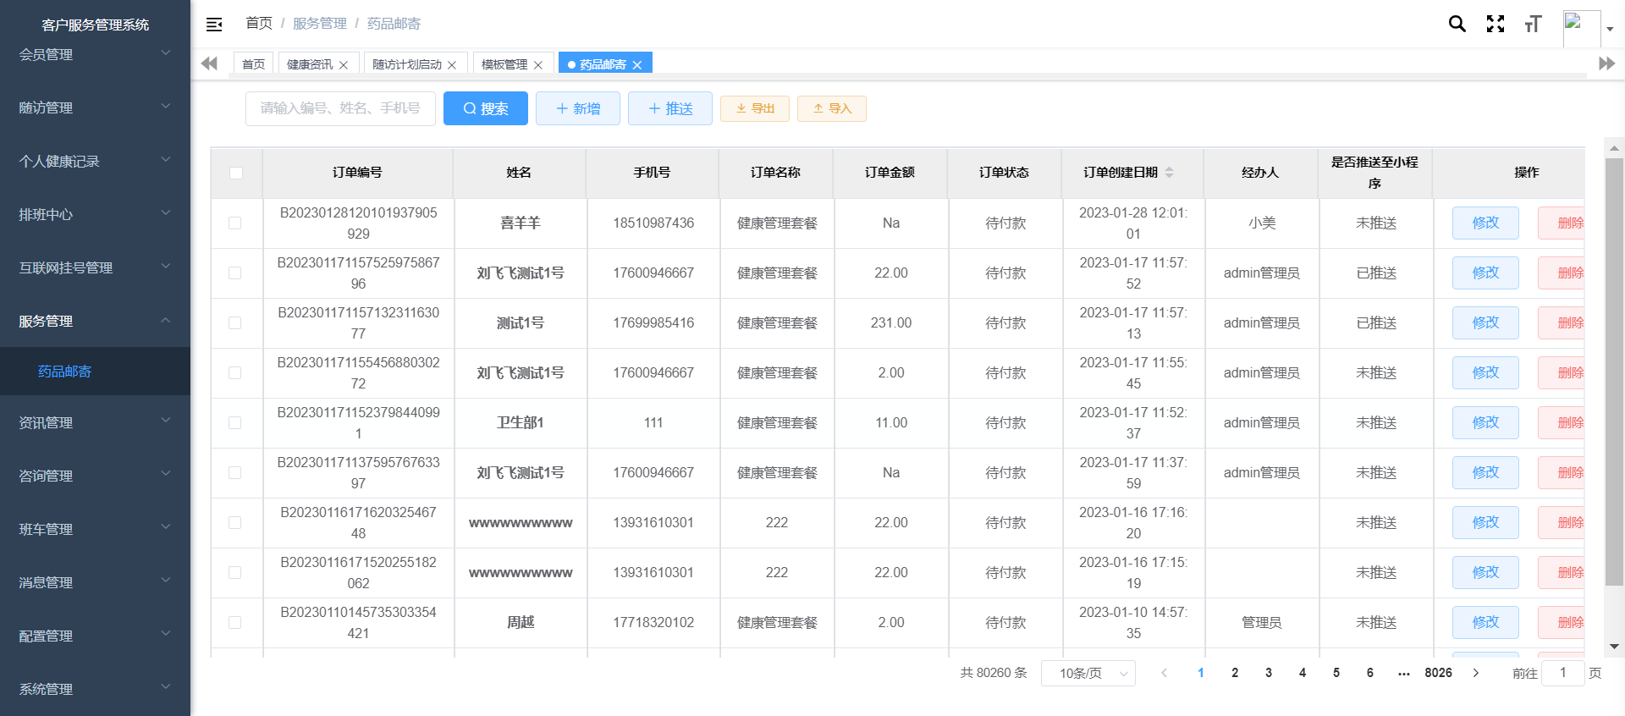Switch to 健康资讯 tab
Screen dimensions: 1625x716
coord(310,64)
